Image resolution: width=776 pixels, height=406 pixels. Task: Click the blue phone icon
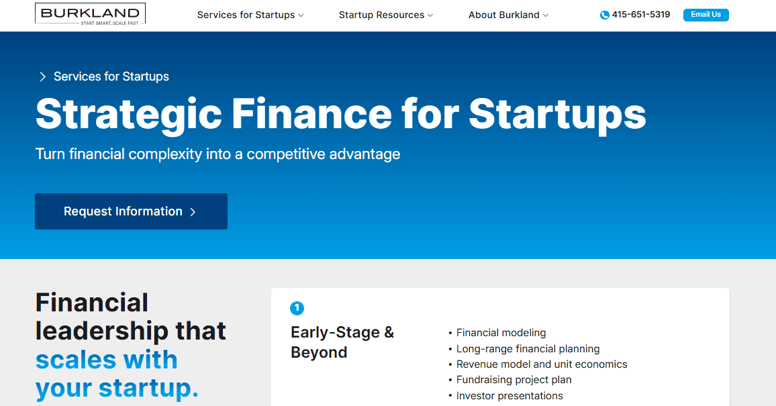tap(604, 15)
